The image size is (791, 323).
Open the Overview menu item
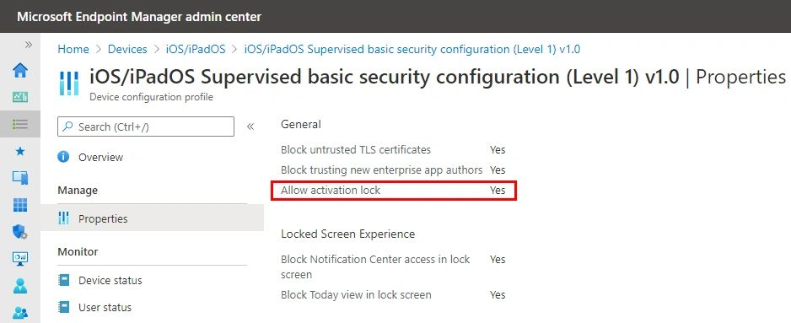click(x=100, y=157)
